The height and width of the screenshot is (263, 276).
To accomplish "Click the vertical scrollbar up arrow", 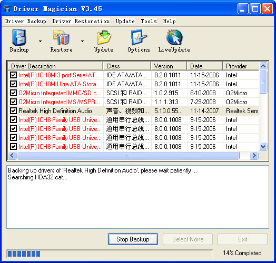I will (263, 66).
